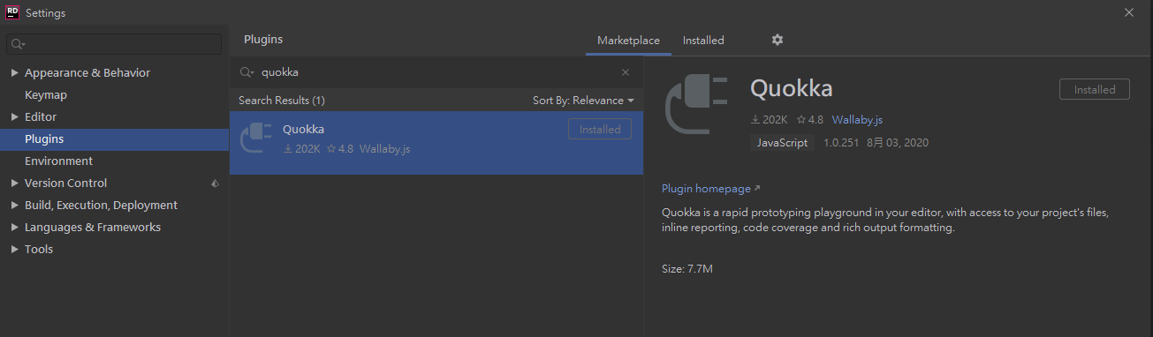This screenshot has height=337, width=1153.
Task: Click the 202K downloads count in details
Action: pos(769,120)
